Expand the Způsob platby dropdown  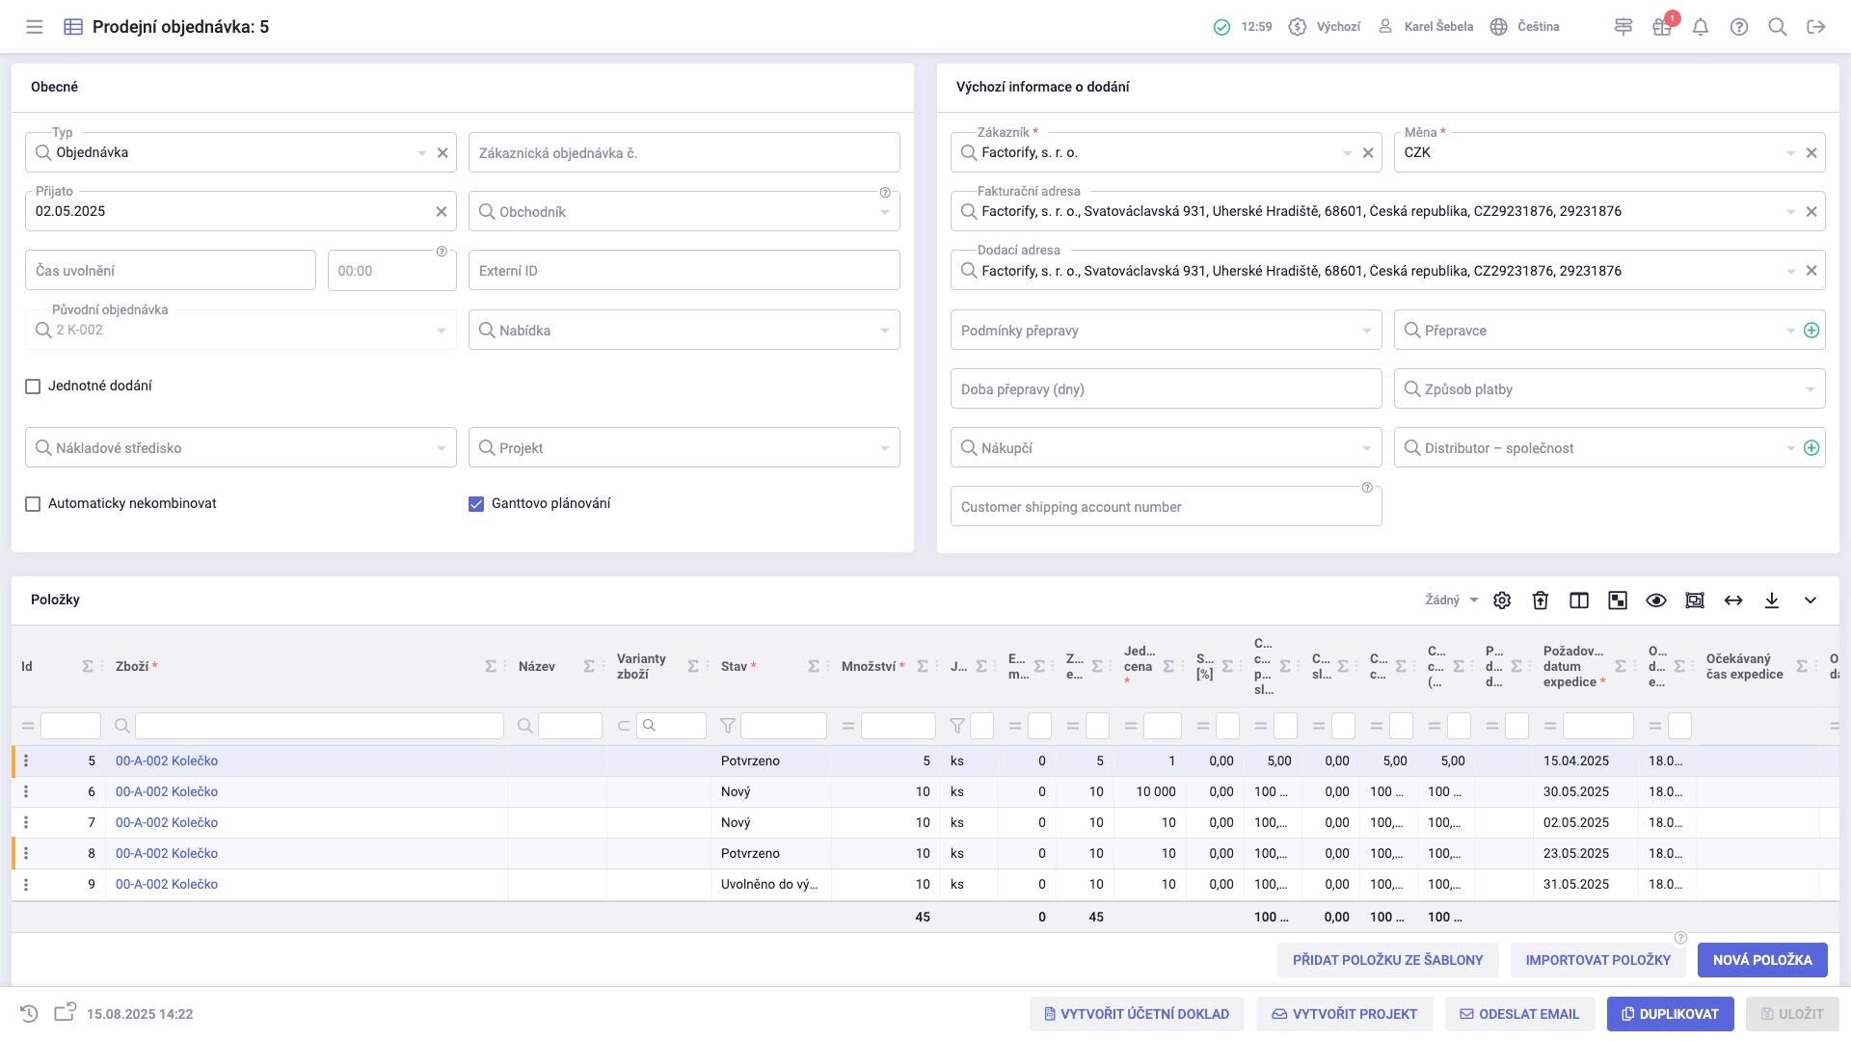click(1810, 389)
